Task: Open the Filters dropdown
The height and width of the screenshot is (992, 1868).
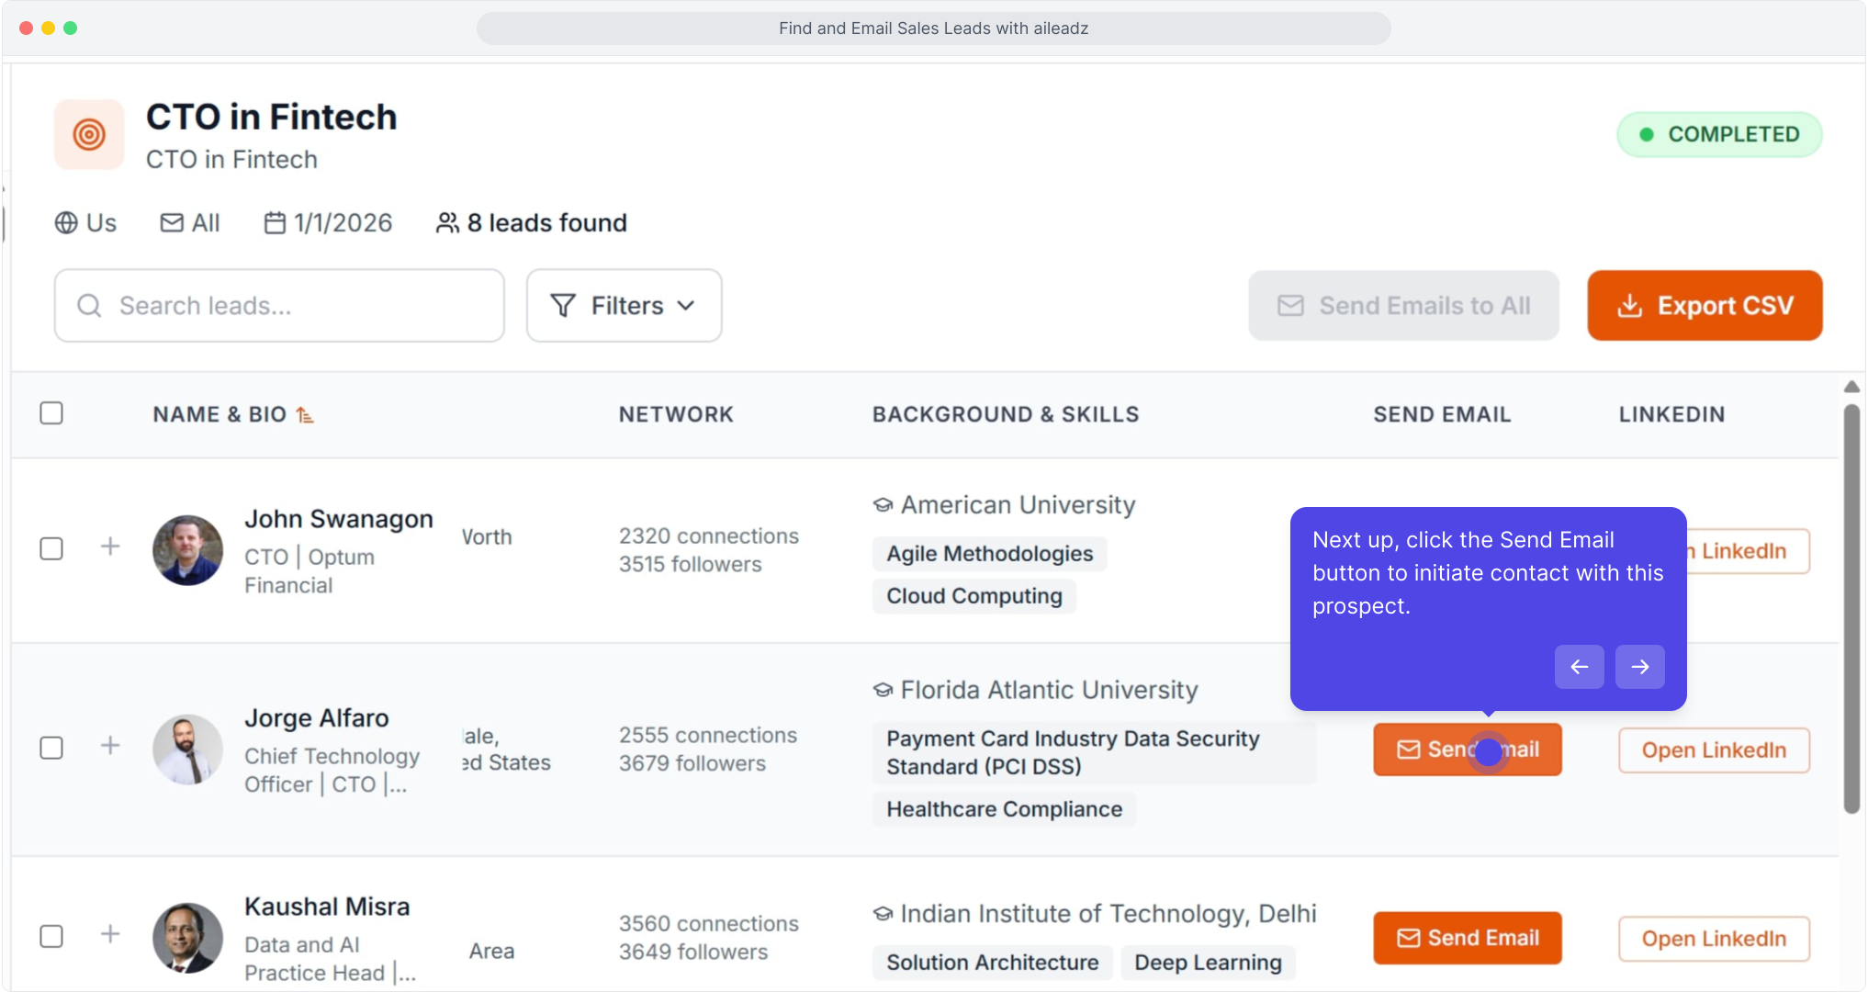Action: [x=624, y=306]
